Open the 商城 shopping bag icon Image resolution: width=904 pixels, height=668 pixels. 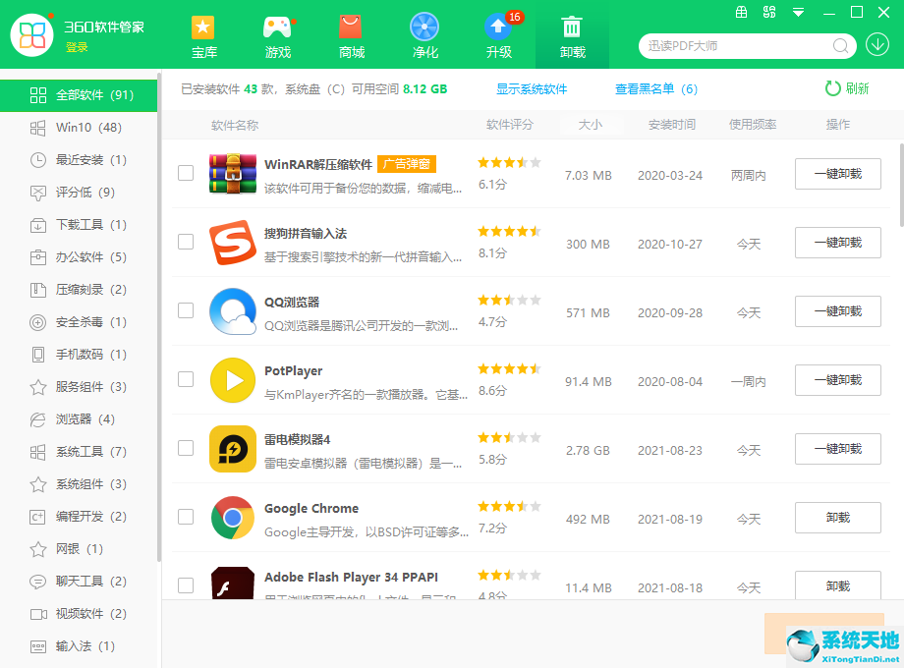[351, 27]
